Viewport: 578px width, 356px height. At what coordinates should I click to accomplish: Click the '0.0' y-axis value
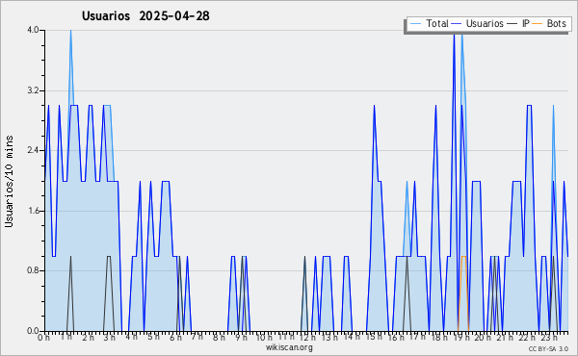(x=33, y=331)
